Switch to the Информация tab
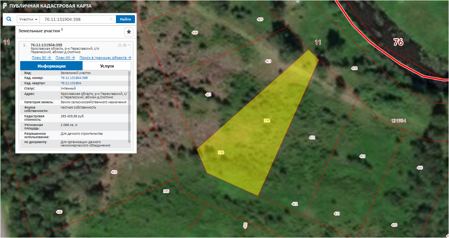Screen dimensions: 449x238 coord(52,66)
